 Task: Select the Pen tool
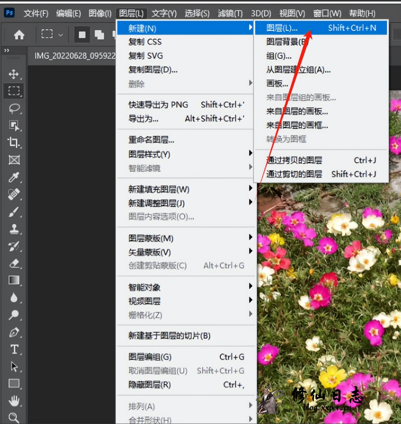point(14,332)
